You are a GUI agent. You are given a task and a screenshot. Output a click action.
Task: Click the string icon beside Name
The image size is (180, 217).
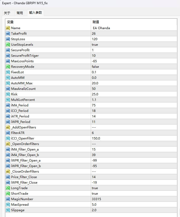pyautogui.click(x=8, y=28)
